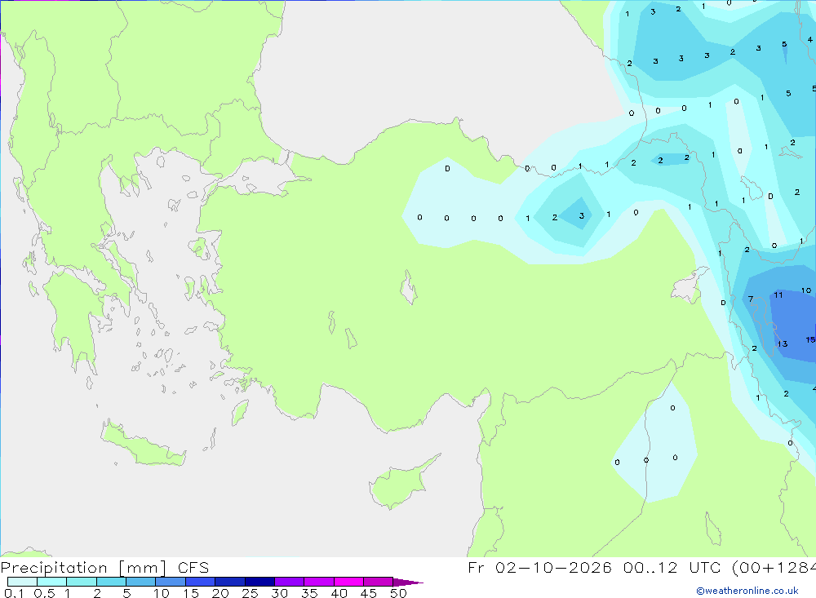The width and height of the screenshot is (816, 598).
Task: Select the 5–10 mm legend swatch
Action: click(x=140, y=582)
